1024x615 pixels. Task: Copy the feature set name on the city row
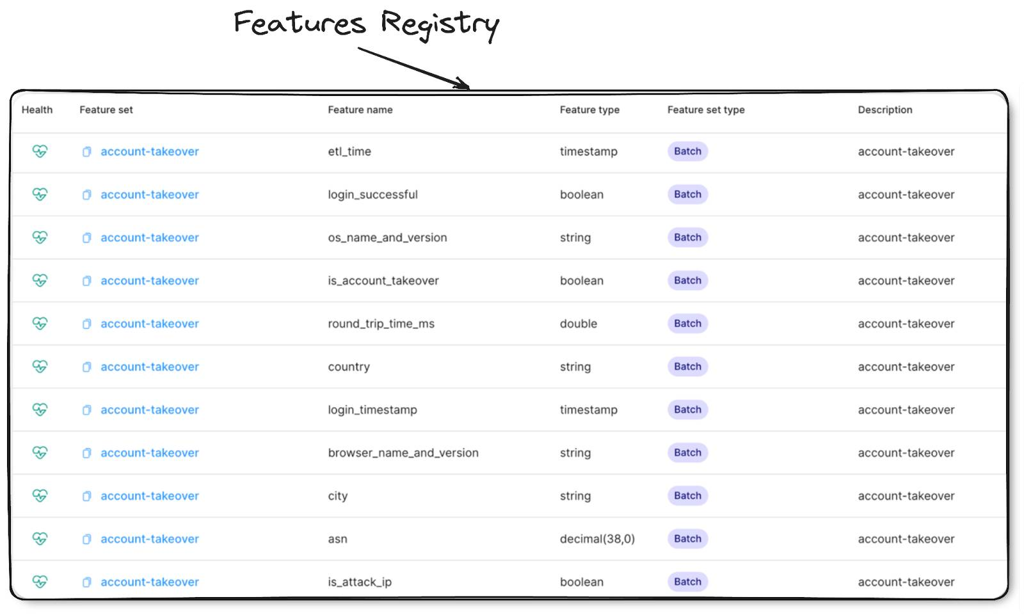coord(86,496)
